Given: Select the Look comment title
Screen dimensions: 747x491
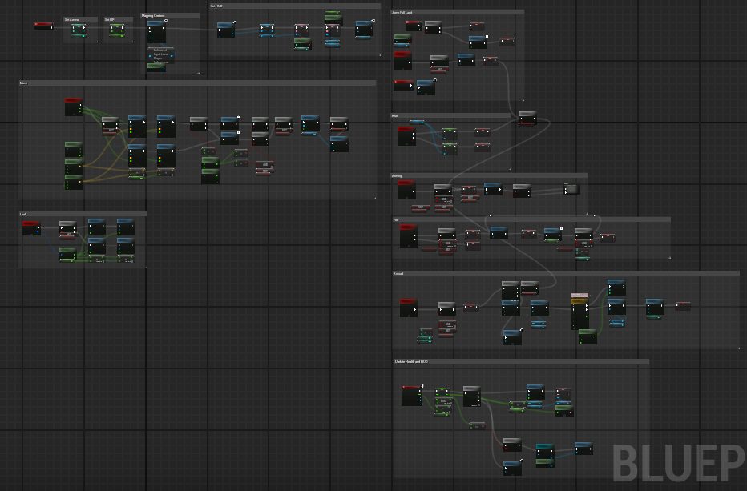Looking at the screenshot, I should (x=23, y=215).
